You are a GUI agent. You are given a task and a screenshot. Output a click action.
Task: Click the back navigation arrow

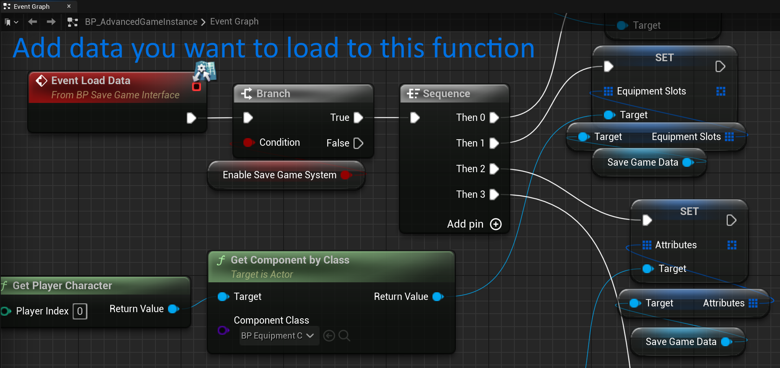pos(33,22)
